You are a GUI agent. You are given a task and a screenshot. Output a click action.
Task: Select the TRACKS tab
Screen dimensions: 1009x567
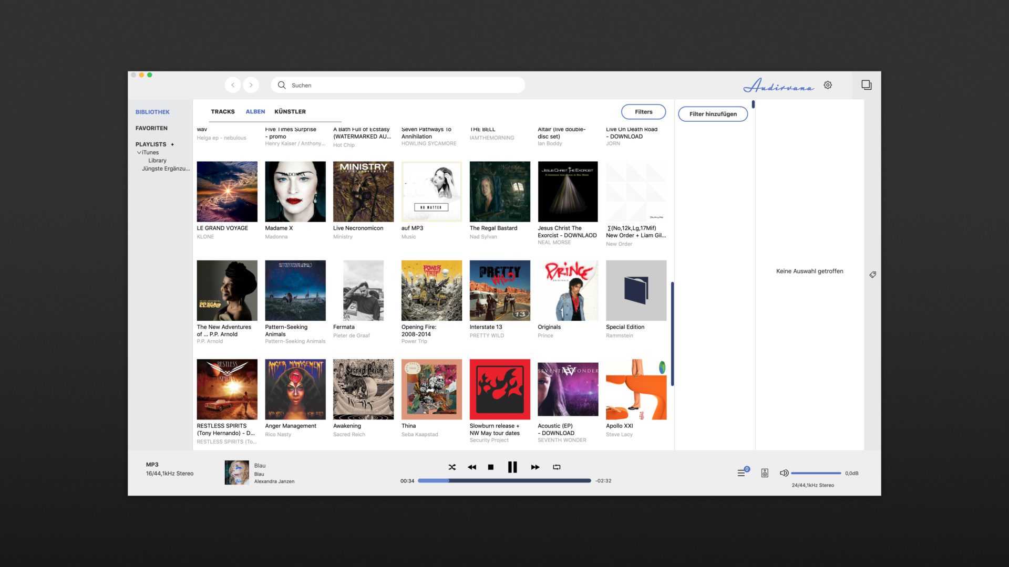222,111
